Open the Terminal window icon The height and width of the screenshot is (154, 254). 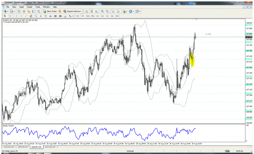pyautogui.click(x=34, y=11)
